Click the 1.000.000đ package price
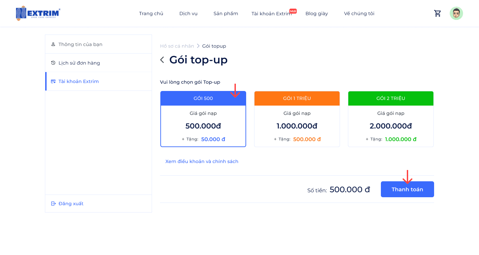This screenshot has height=255, width=479. [297, 126]
